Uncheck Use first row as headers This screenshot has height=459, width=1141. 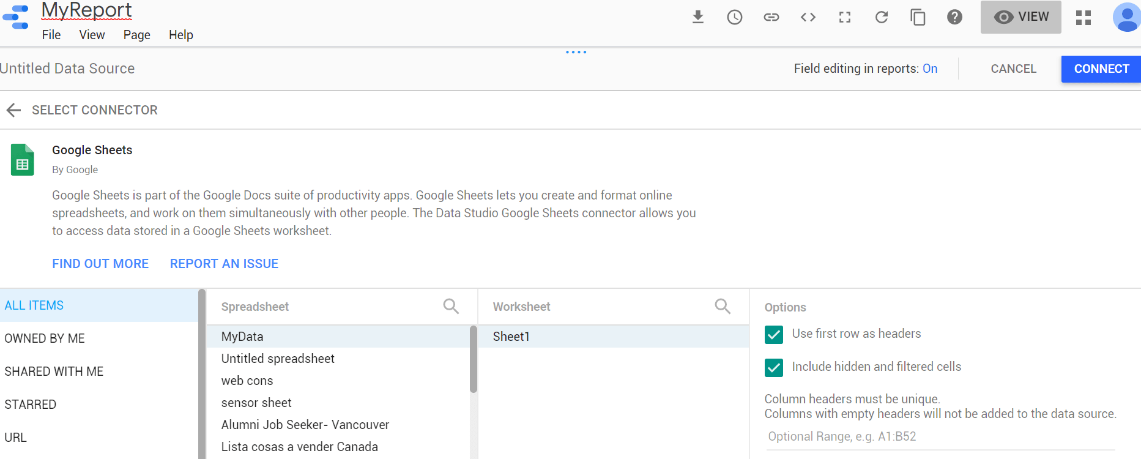tap(774, 335)
